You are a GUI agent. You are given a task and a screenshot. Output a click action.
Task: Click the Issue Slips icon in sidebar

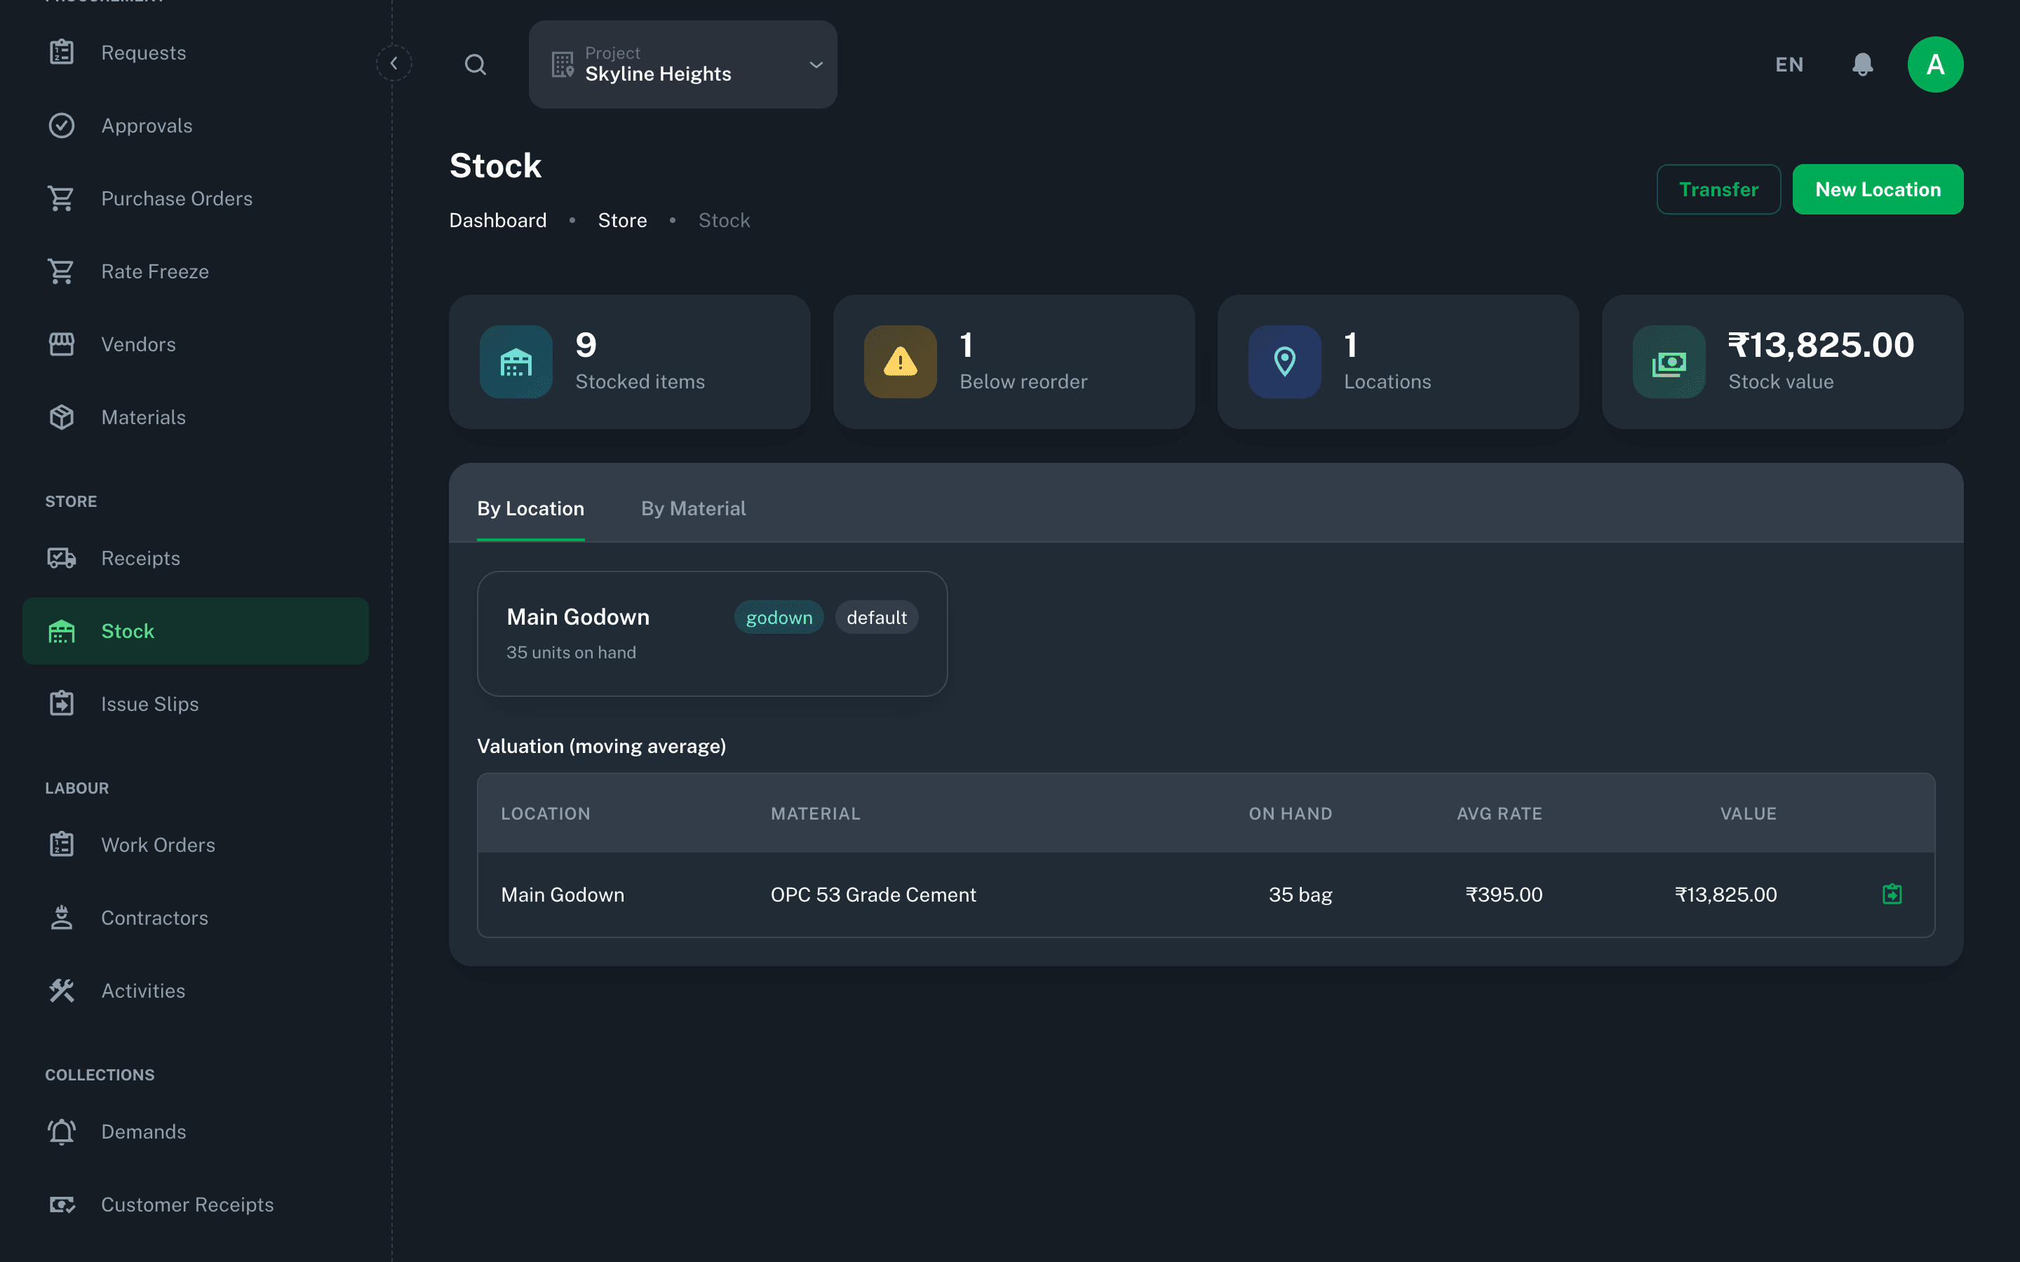[x=62, y=704]
